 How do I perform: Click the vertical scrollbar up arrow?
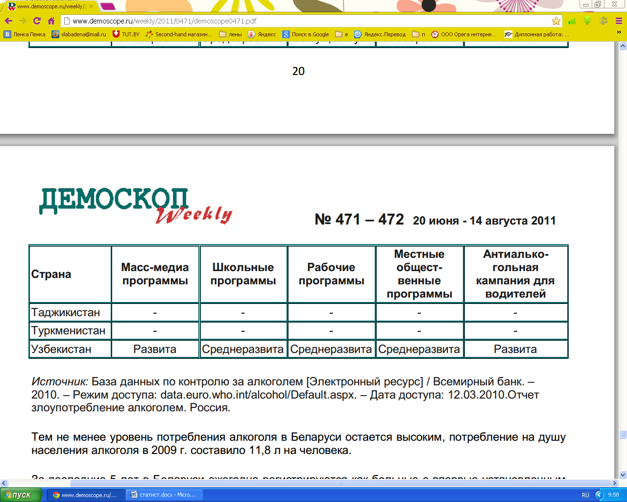(x=623, y=46)
